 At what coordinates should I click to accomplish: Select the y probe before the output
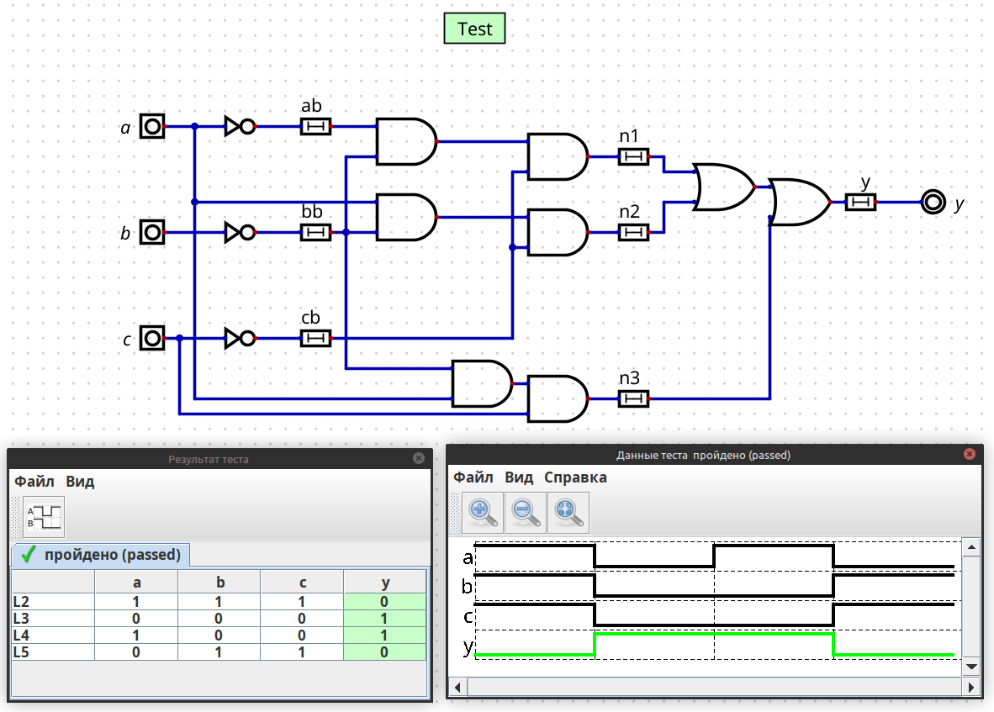click(x=860, y=202)
